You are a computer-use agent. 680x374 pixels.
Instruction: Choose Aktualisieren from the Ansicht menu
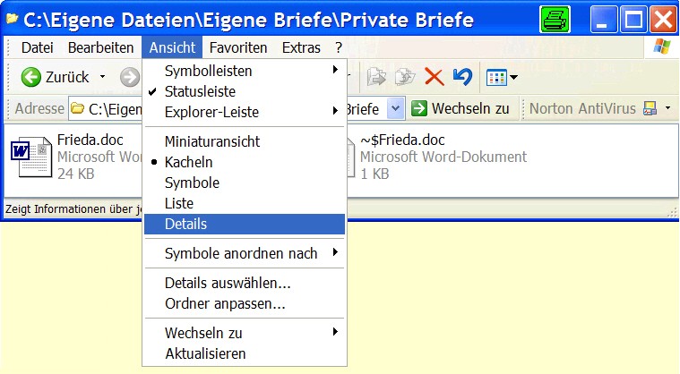[205, 353]
